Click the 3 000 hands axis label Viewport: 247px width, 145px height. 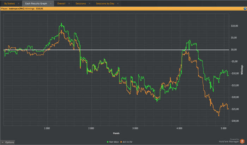click(x=135, y=128)
